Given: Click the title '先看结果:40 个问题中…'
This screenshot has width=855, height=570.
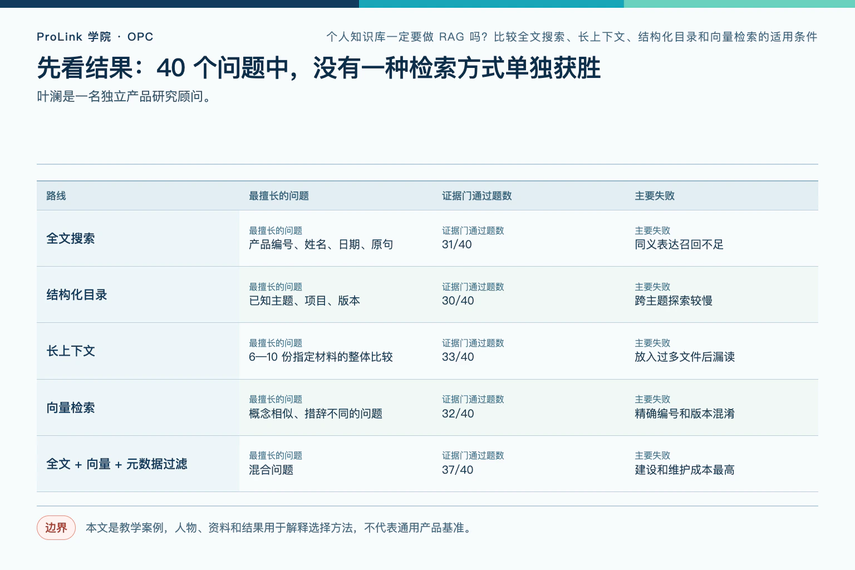Looking at the screenshot, I should pyautogui.click(x=319, y=68).
